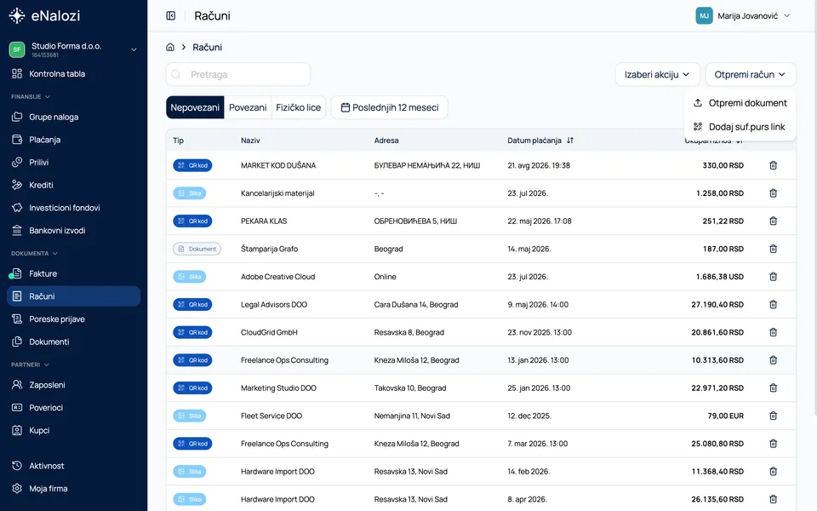Viewport: 817px width, 511px height.
Task: Open the Izaberi akciju dropdown
Action: point(657,75)
